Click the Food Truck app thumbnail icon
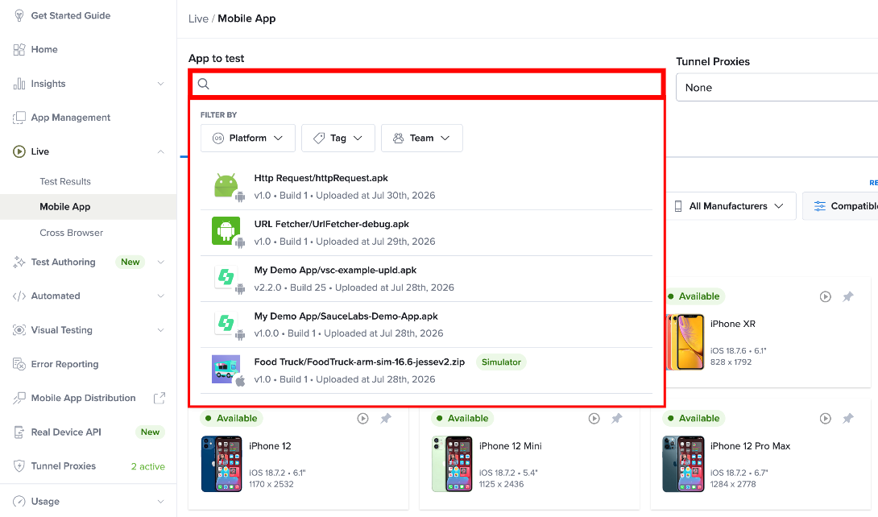Viewport: 878px width, 517px height. click(x=226, y=370)
